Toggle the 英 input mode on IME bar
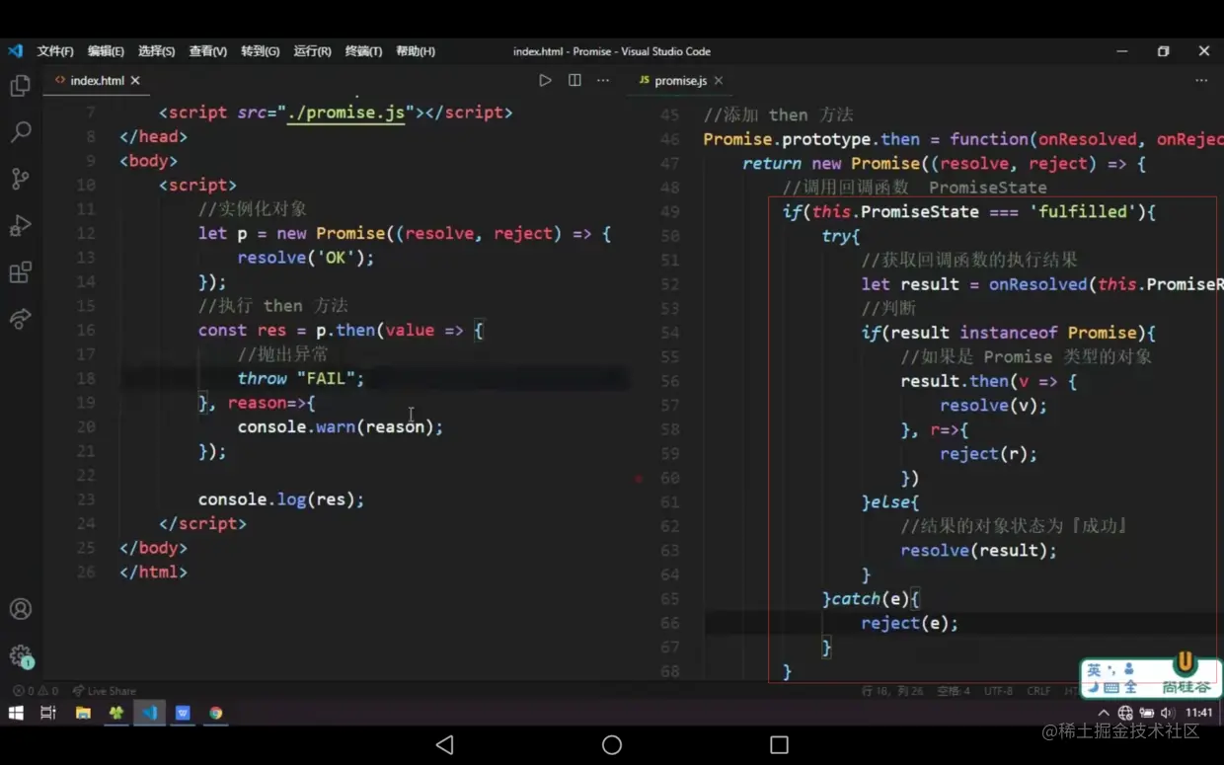This screenshot has width=1224, height=765. point(1094,669)
